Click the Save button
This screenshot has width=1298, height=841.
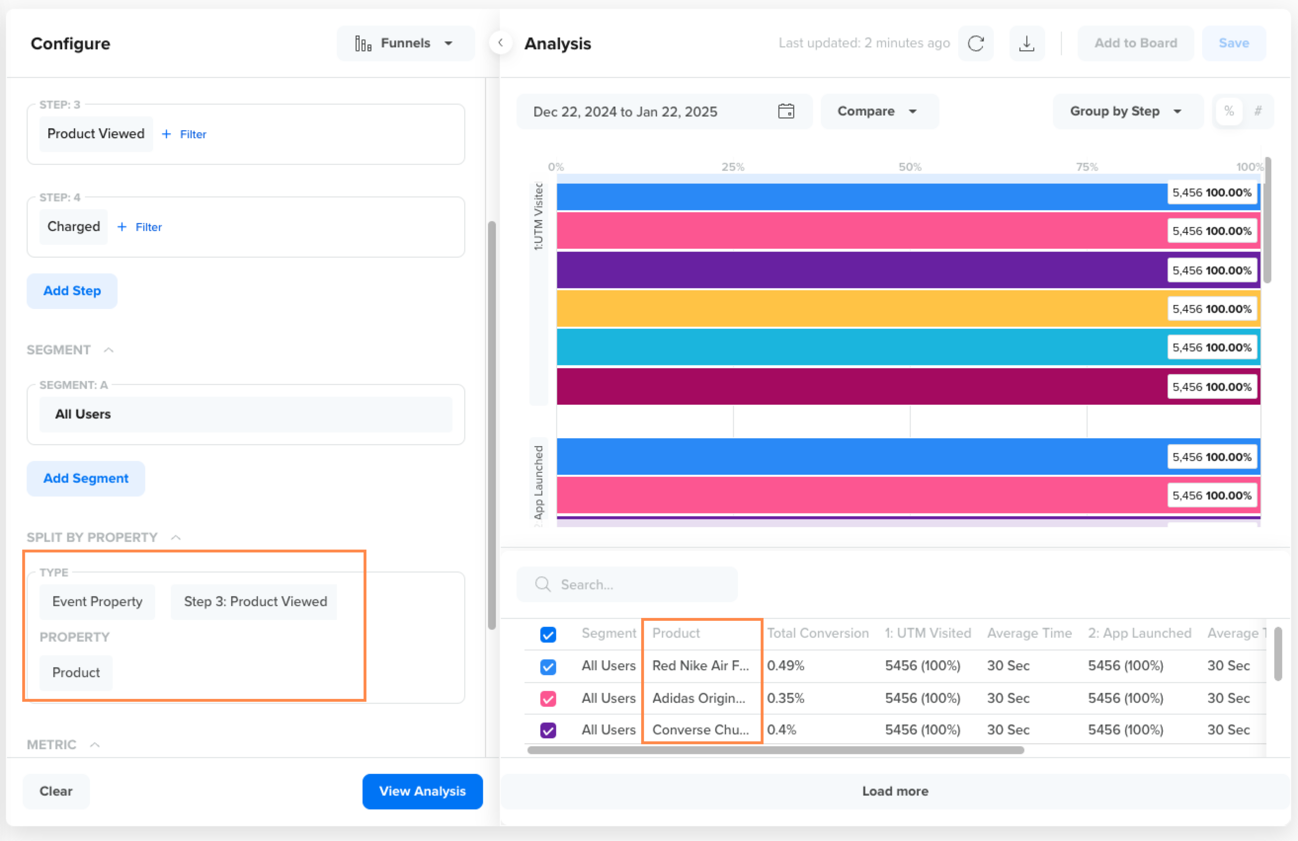click(x=1234, y=43)
